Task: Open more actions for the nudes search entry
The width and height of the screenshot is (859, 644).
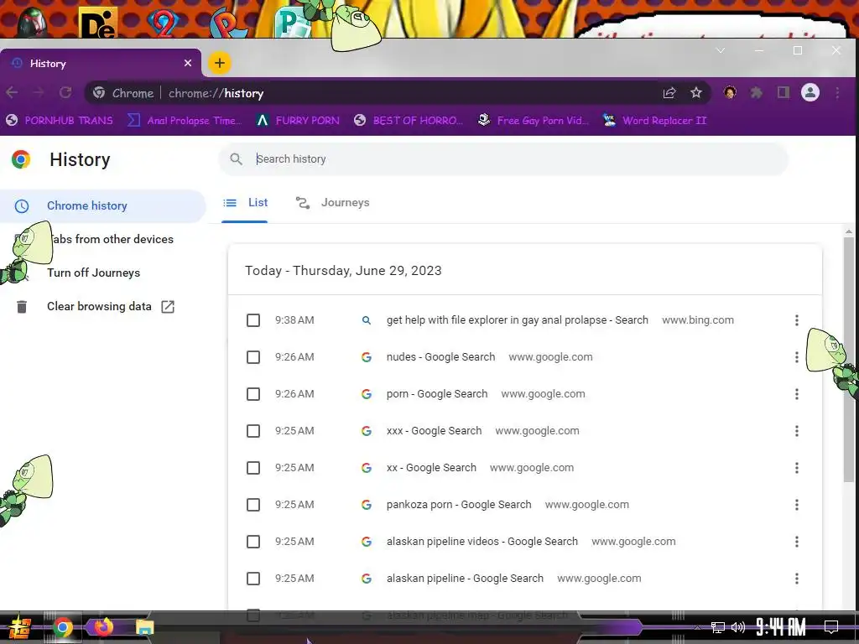Action: coord(797,357)
